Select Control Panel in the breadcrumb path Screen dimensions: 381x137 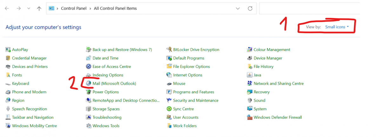pyautogui.click(x=73, y=9)
